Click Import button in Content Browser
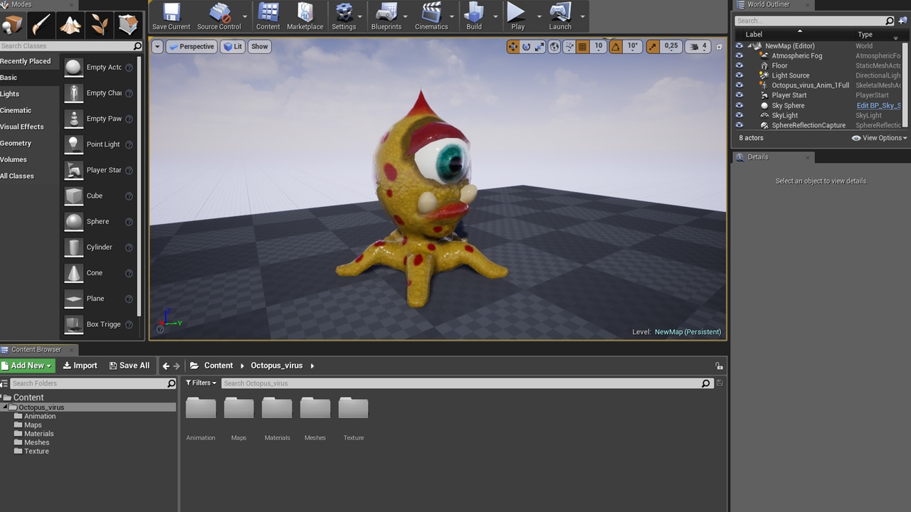The height and width of the screenshot is (512, 911). click(80, 366)
